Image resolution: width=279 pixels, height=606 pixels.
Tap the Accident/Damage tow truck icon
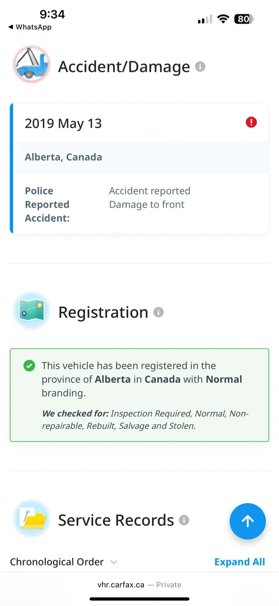point(32,64)
